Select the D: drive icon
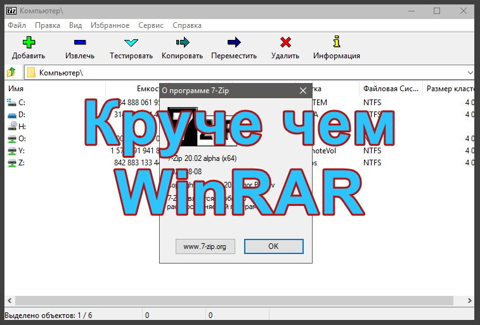This screenshot has height=325, width=480. [11, 115]
